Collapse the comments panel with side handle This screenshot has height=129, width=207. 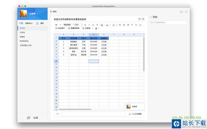[x=148, y=66]
